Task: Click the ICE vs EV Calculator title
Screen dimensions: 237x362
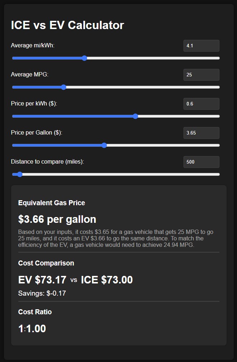Action: click(x=68, y=25)
